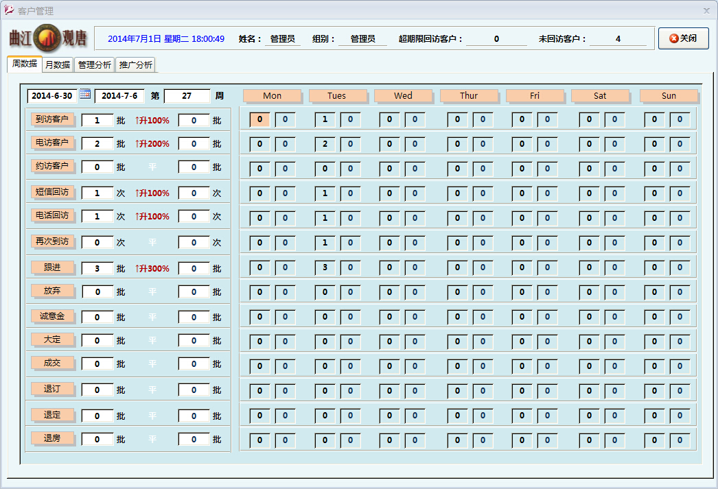Click the 退房 weekly total field
The image size is (718, 489).
(97, 440)
